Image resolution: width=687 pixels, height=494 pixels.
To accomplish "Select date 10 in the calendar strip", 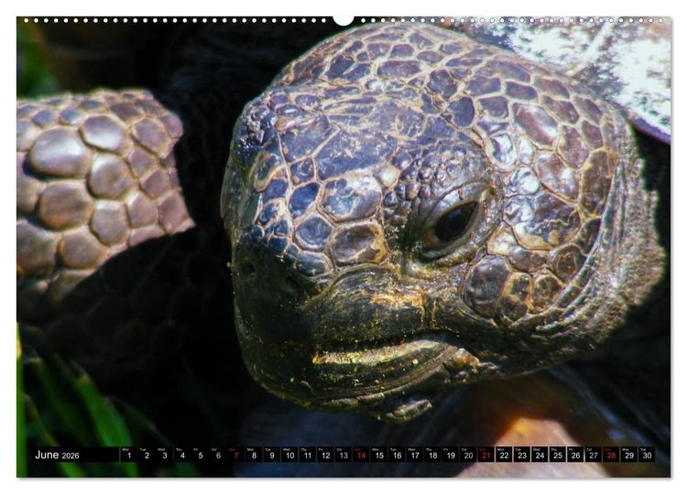I will point(290,454).
